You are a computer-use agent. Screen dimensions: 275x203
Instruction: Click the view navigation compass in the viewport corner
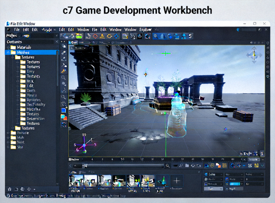[254, 55]
